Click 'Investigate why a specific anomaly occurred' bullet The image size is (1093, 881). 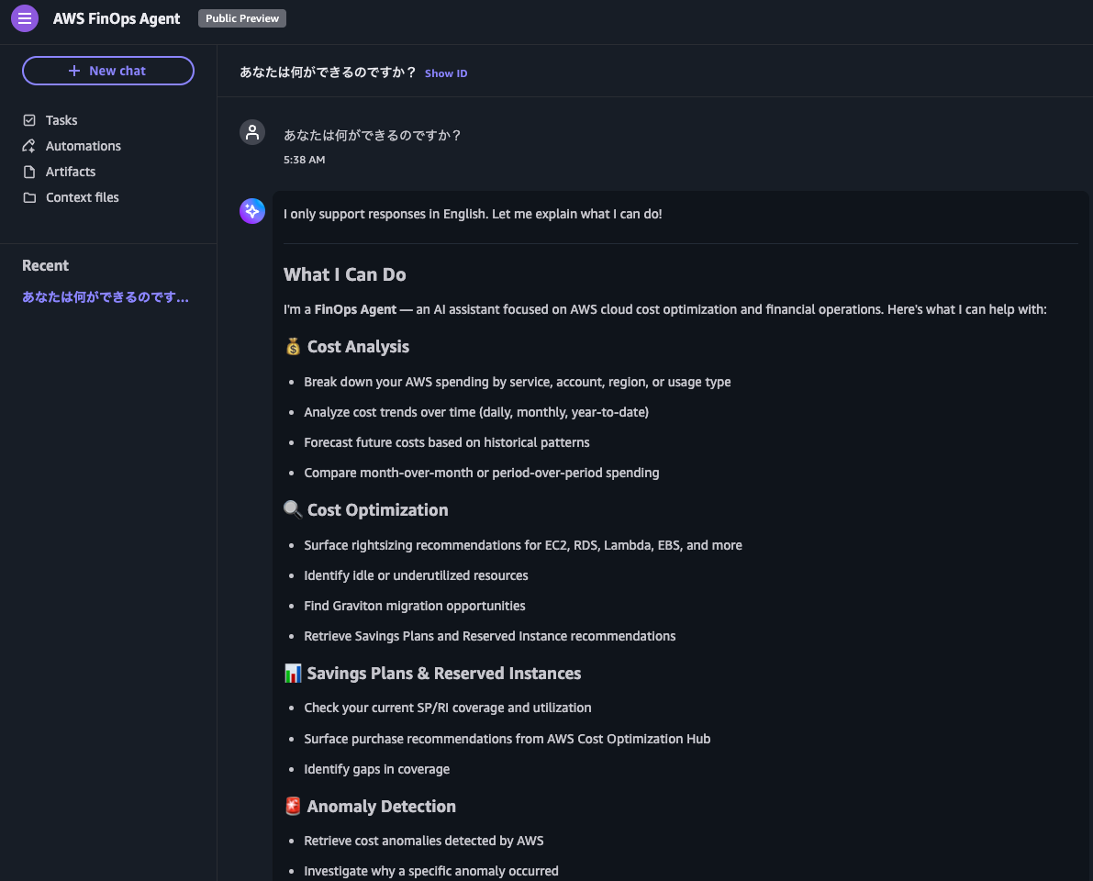(x=431, y=871)
